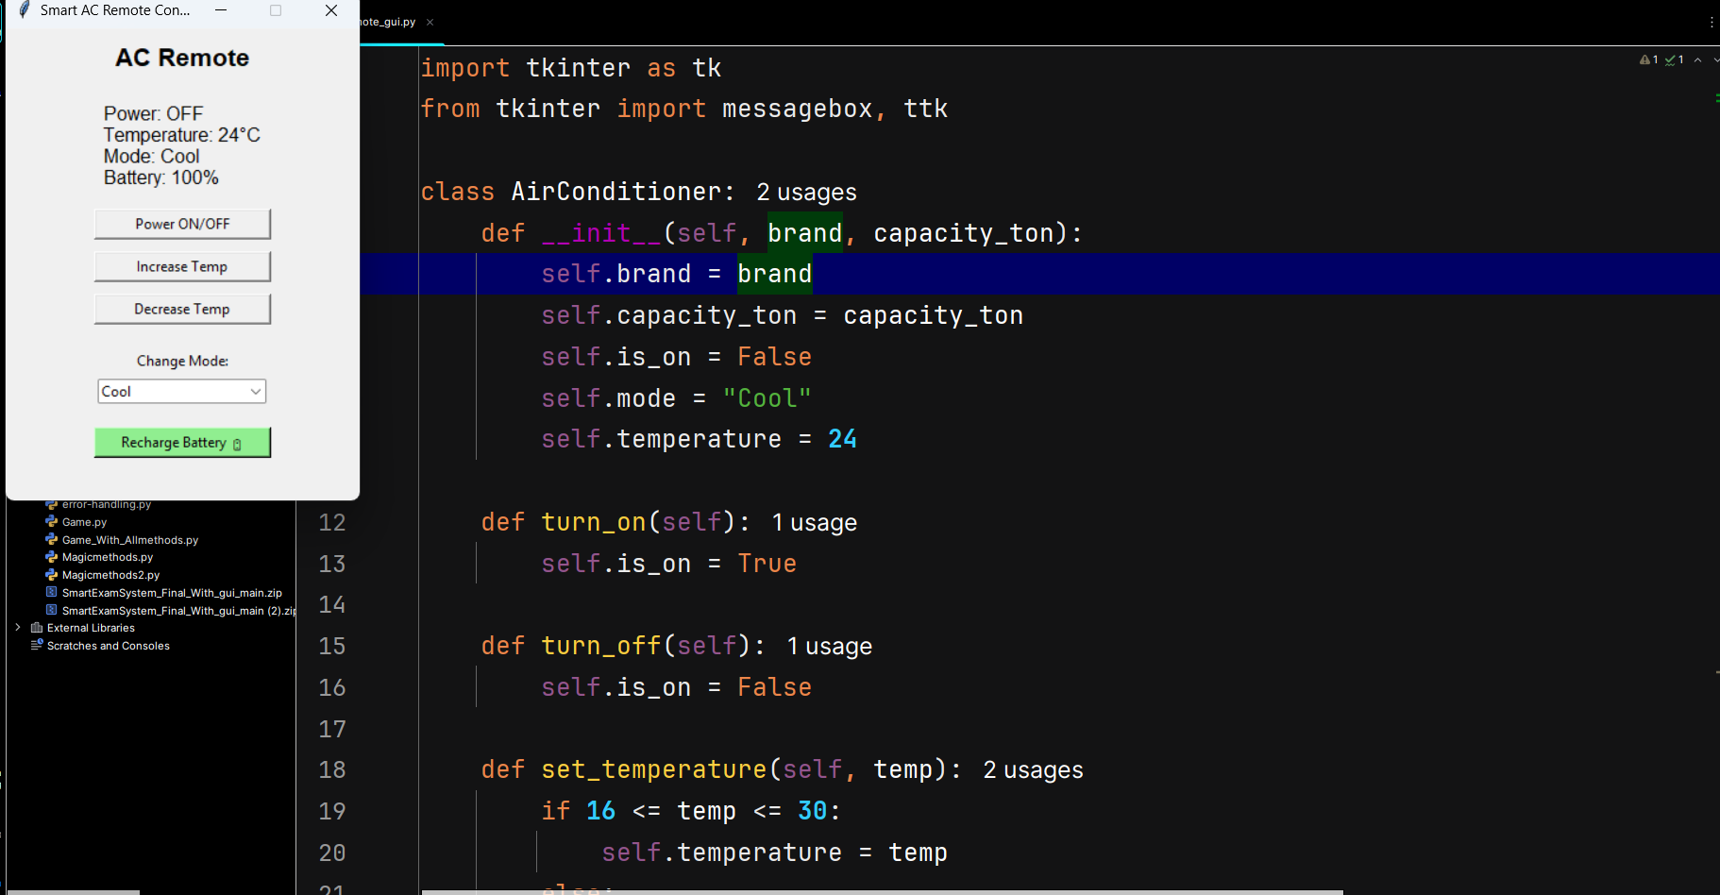Click the SmartExamSystem_Final_With_gui_main.zip archive icon
1720x895 pixels.
52,593
